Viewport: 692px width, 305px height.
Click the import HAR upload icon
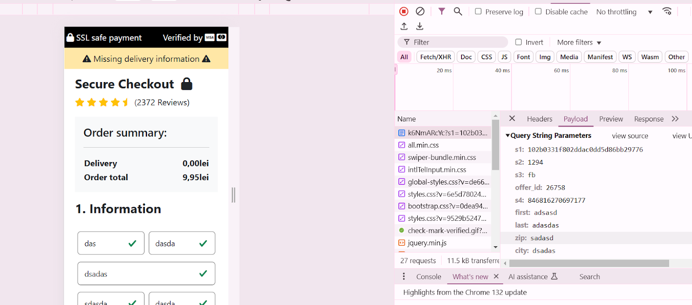pos(404,26)
